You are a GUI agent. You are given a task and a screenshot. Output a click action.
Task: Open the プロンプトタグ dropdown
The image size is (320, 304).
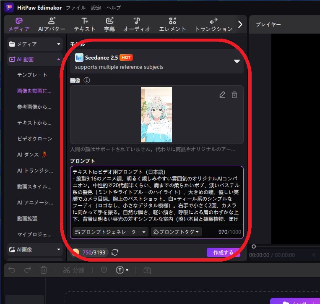[176, 232]
